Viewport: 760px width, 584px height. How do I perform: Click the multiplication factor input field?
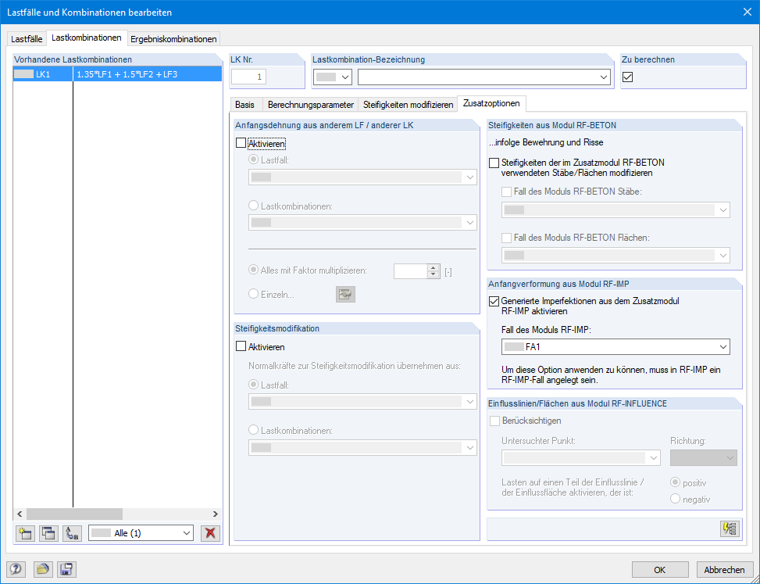(x=411, y=271)
